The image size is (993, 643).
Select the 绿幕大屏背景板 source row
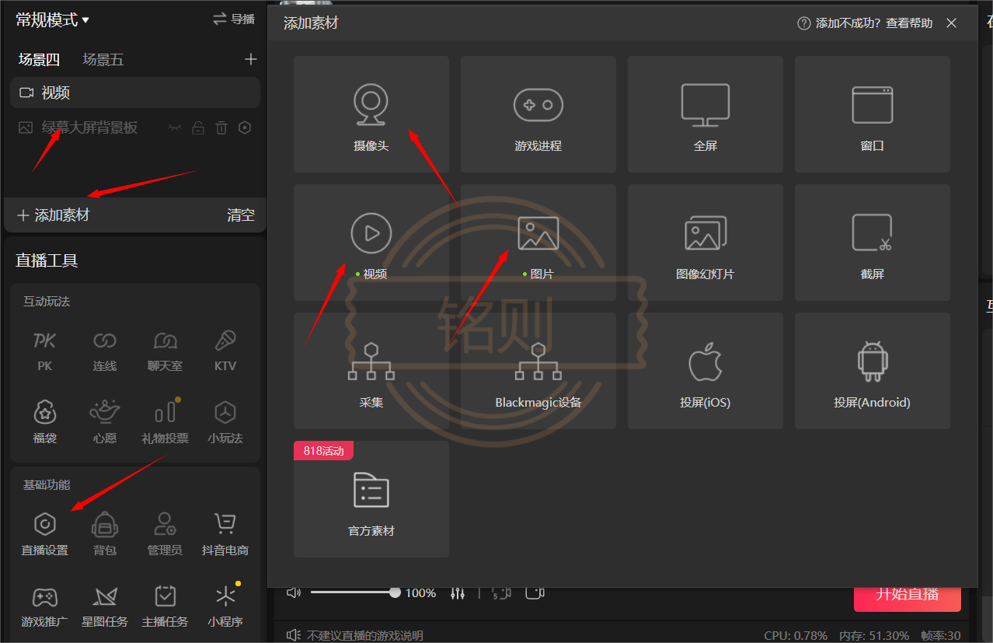(x=135, y=128)
